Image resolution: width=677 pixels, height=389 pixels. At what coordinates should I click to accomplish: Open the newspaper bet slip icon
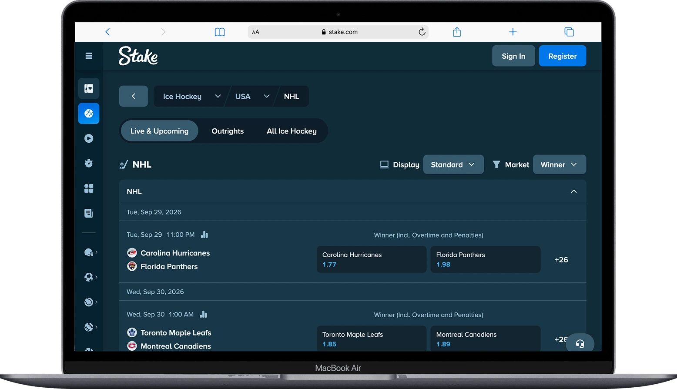[x=89, y=213]
